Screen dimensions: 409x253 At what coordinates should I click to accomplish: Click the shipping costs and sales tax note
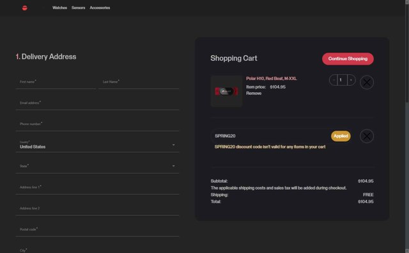point(279,188)
